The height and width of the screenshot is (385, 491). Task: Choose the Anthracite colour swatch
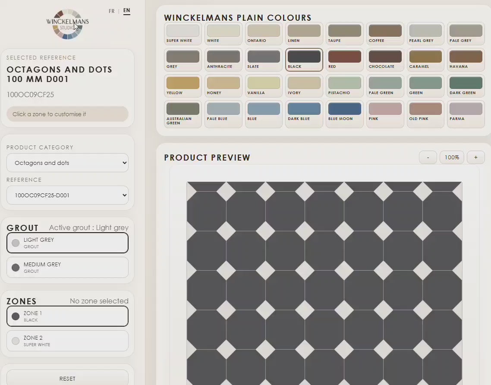pos(223,60)
